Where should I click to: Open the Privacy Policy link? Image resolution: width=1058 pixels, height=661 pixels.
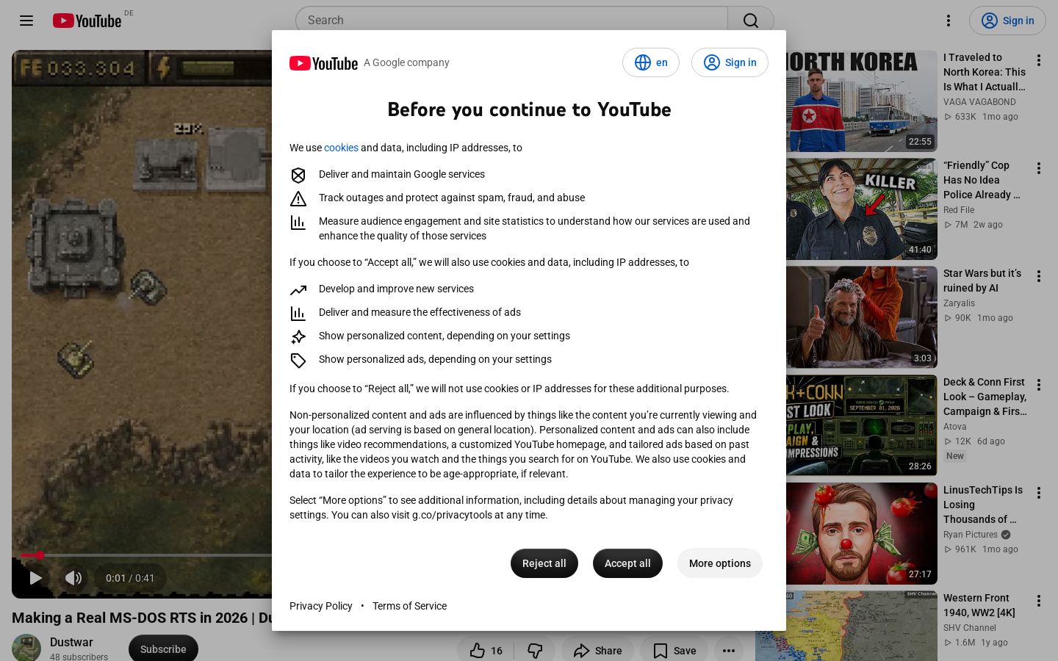point(321,606)
